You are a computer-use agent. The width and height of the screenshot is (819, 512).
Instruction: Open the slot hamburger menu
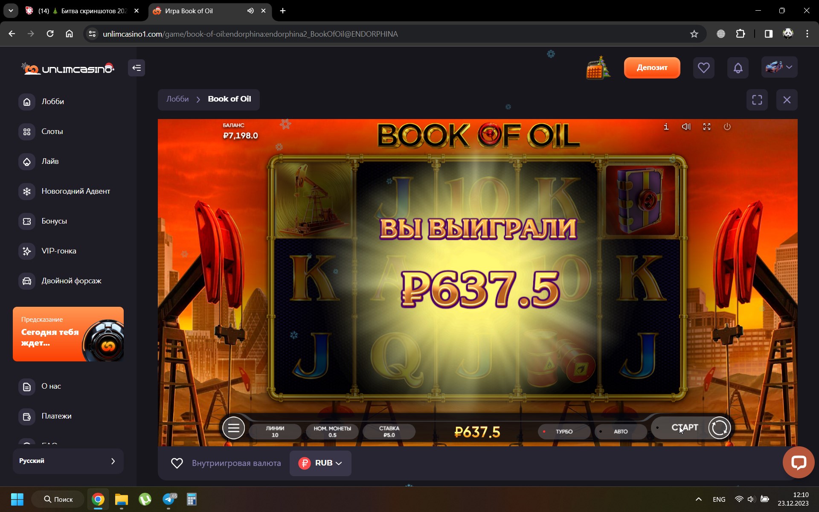coord(233,428)
